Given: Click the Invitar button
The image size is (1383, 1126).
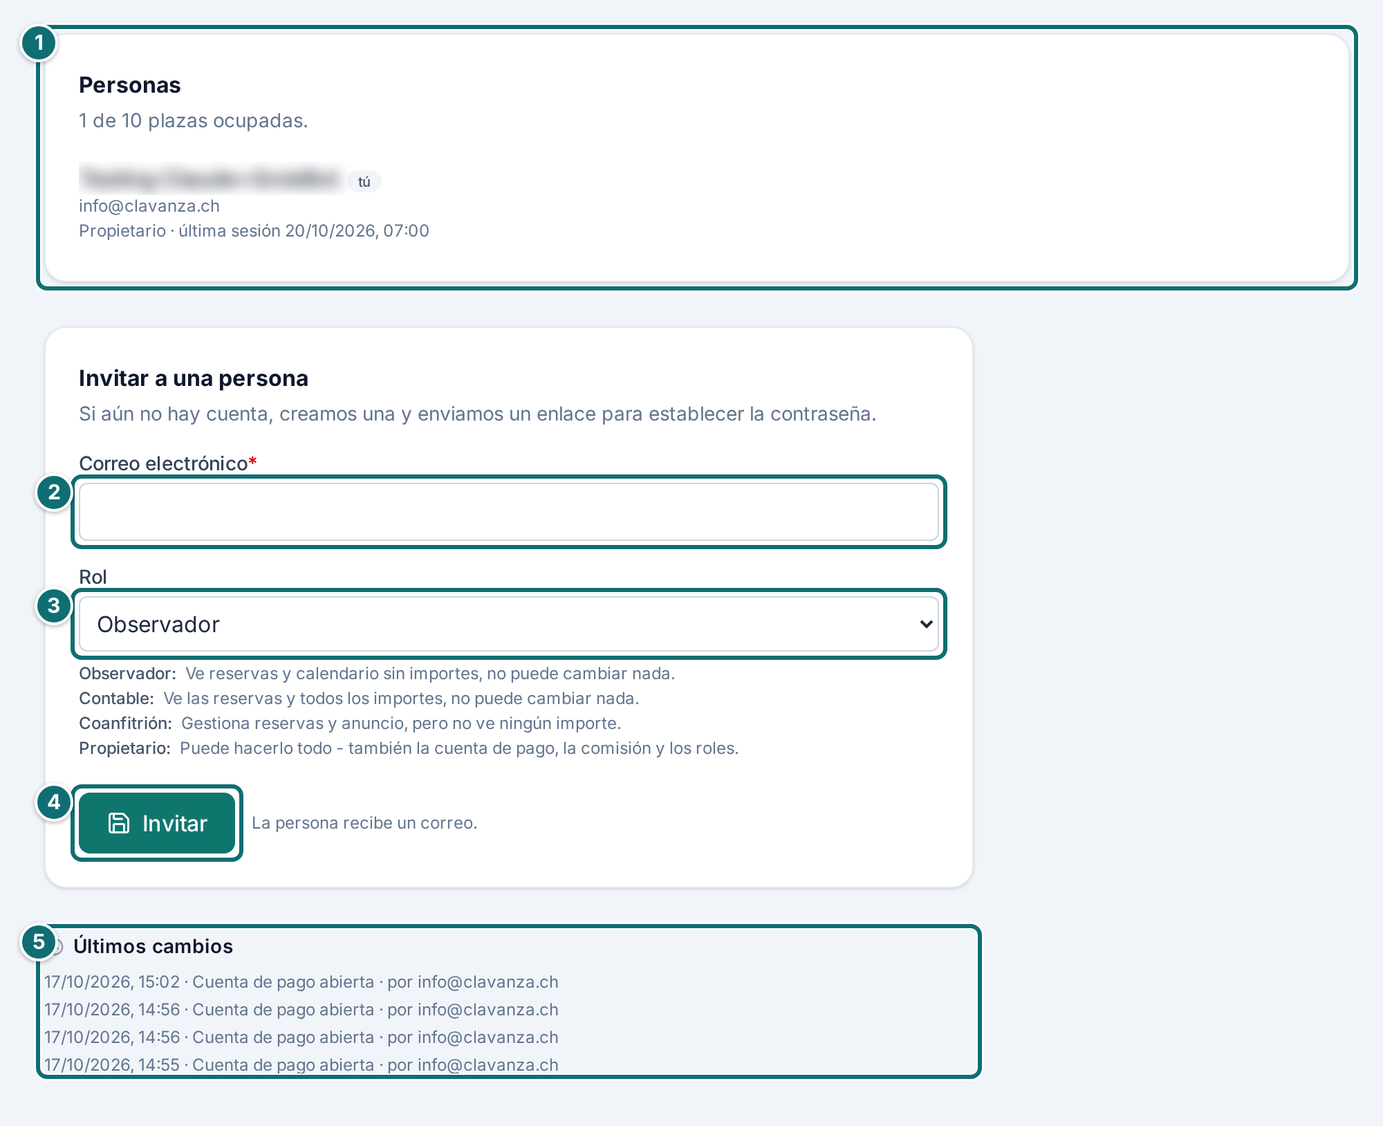Looking at the screenshot, I should point(157,823).
